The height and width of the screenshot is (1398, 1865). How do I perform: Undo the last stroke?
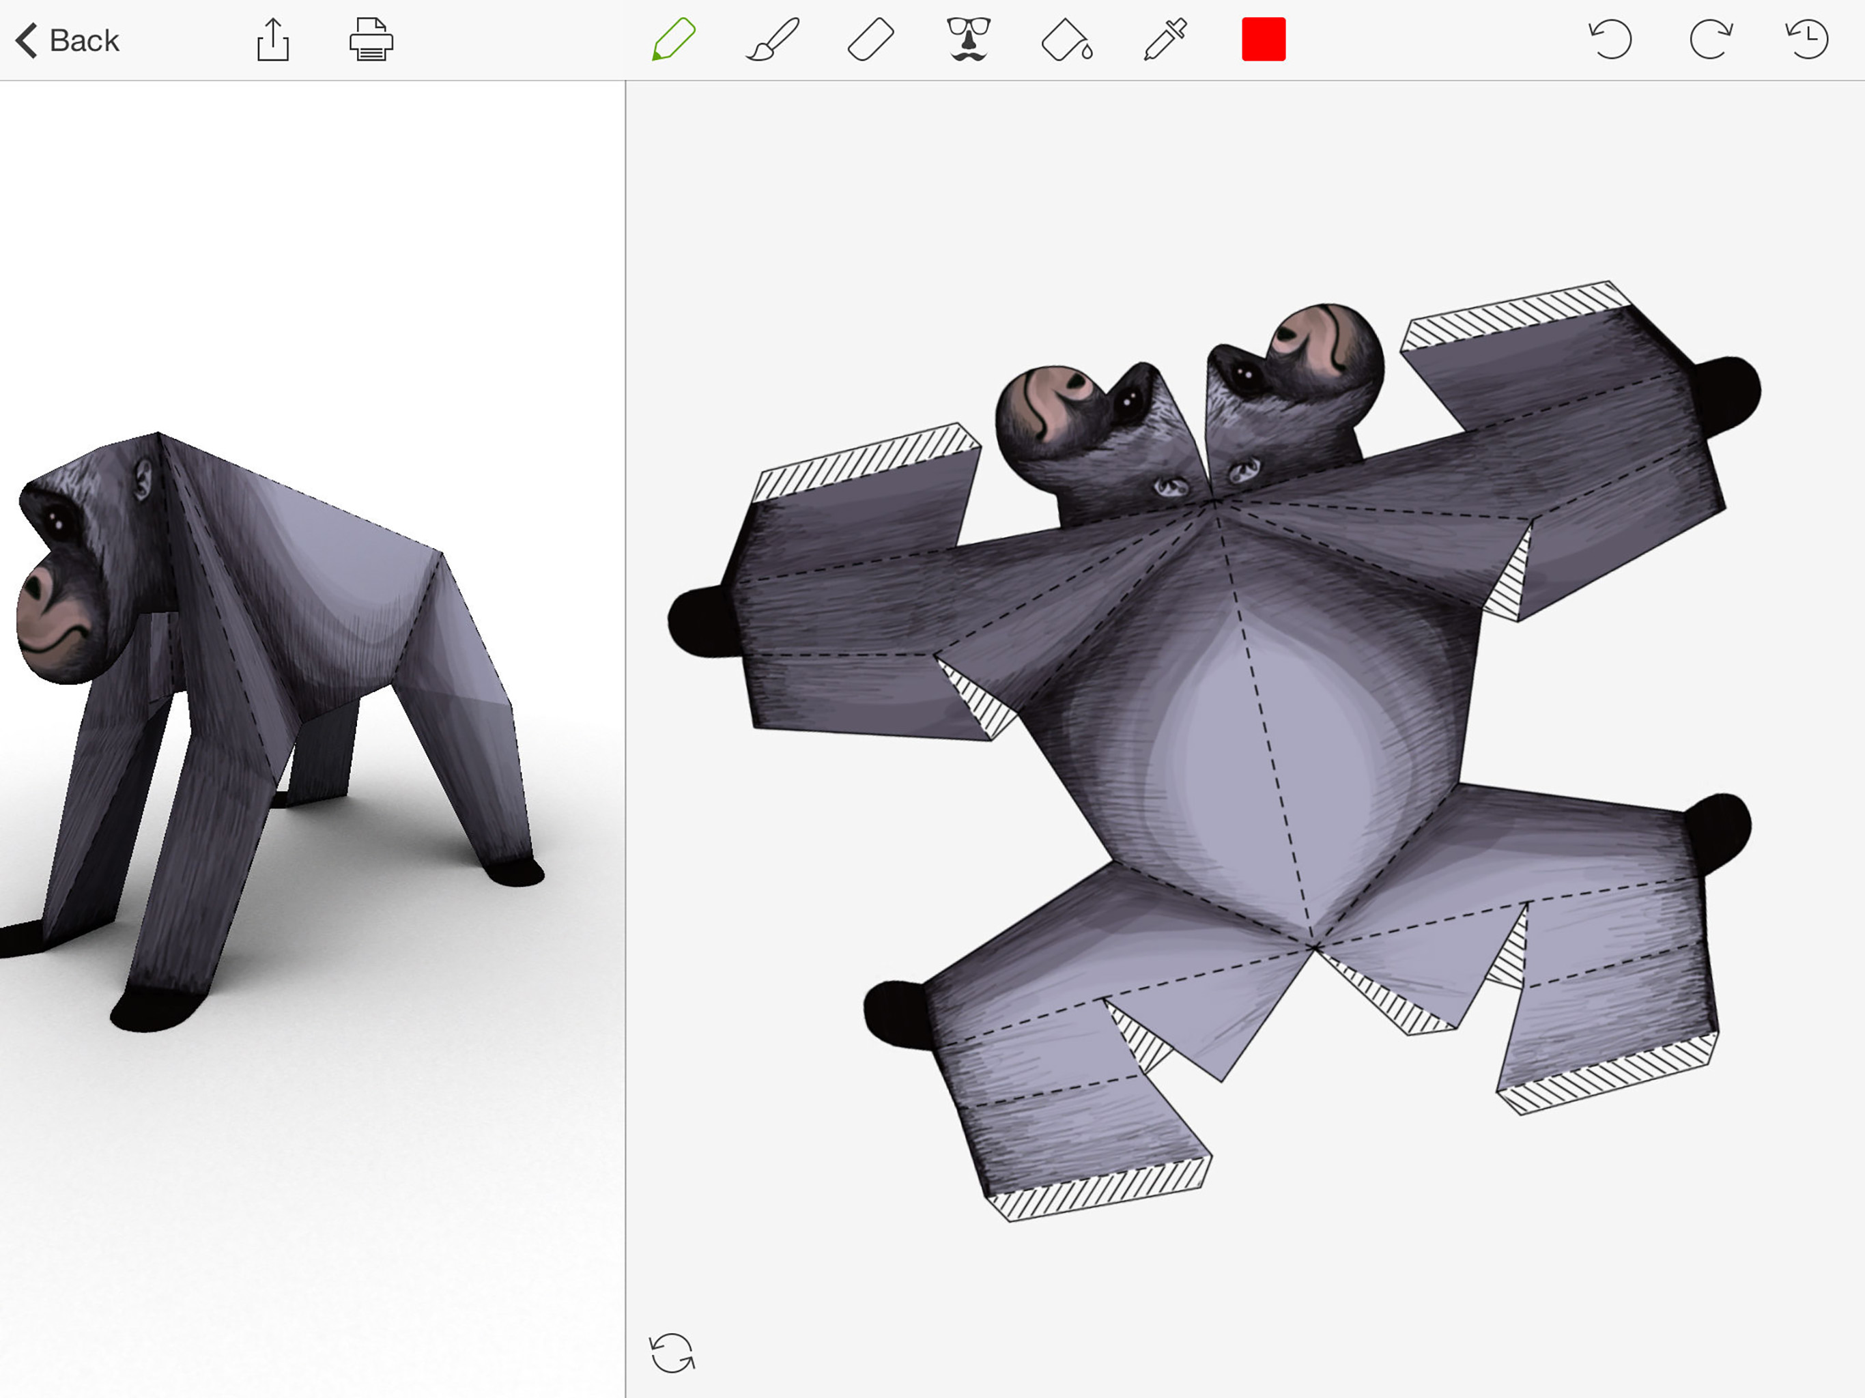pos(1610,40)
